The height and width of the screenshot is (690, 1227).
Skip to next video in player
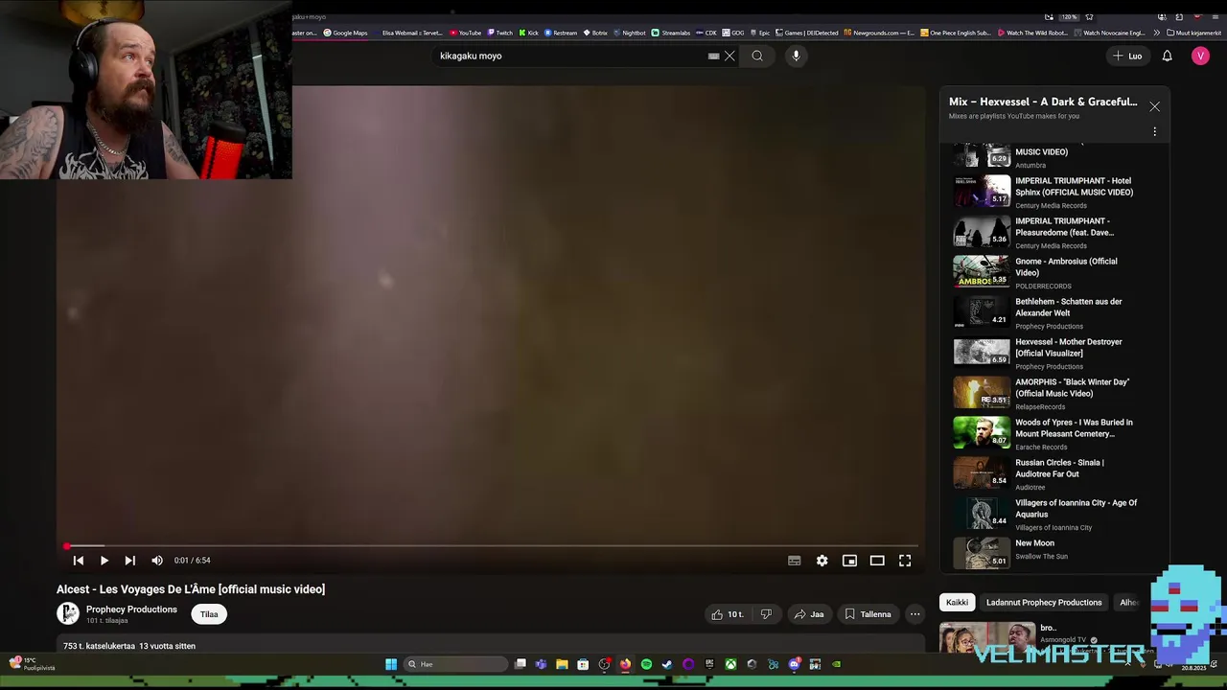(x=130, y=561)
